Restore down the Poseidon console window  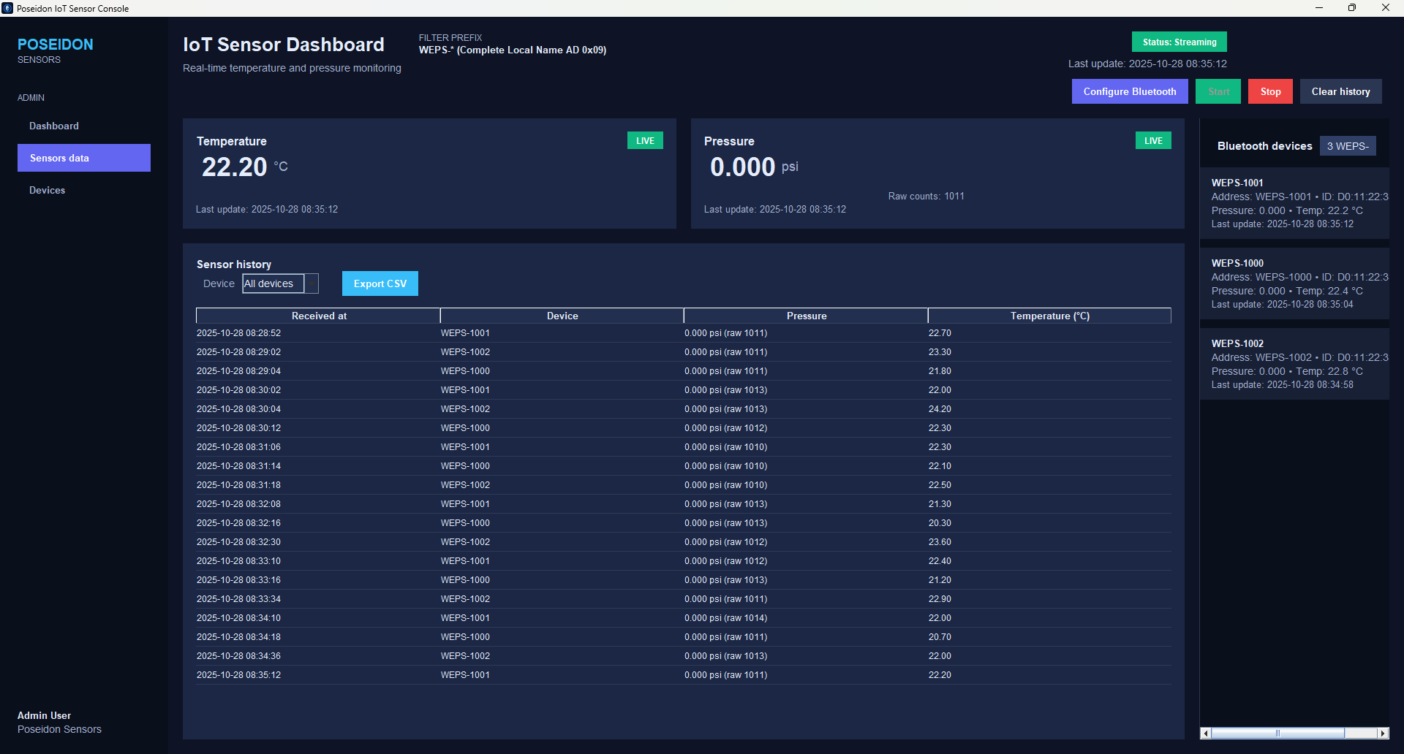click(1352, 8)
